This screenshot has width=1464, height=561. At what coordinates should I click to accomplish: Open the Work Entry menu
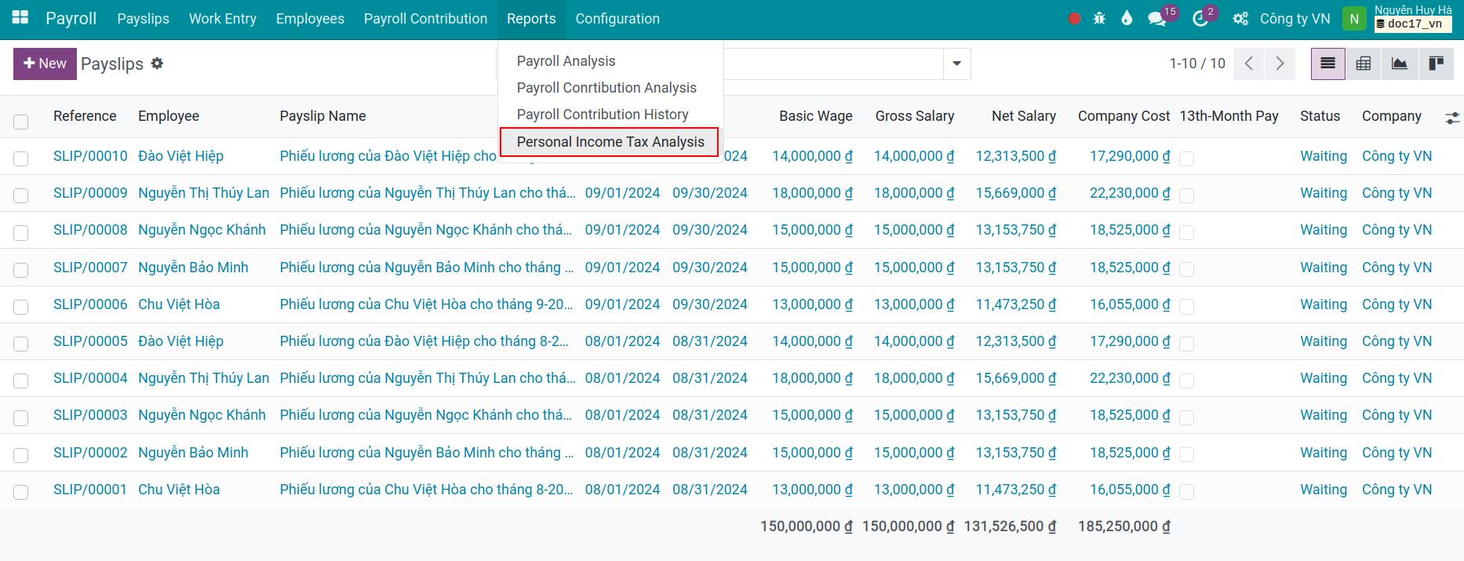point(223,19)
